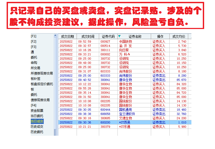The height and width of the screenshot is (149, 215).
Task: Sort by 证券代码 column header
Action: click(108, 36)
